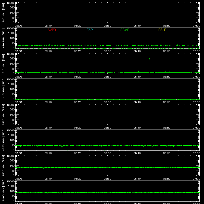The height and width of the screenshot is (204, 204).
Task: Click the 100 y-tick of 4995 MHz plot
Action: point(12,140)
